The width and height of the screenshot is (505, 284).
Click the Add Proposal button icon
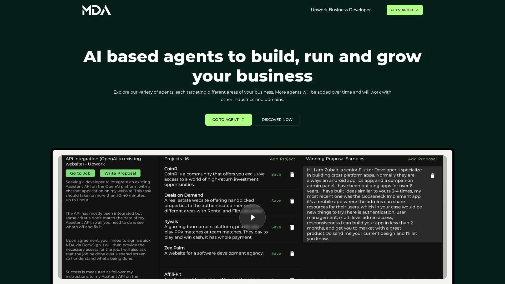coord(422,159)
